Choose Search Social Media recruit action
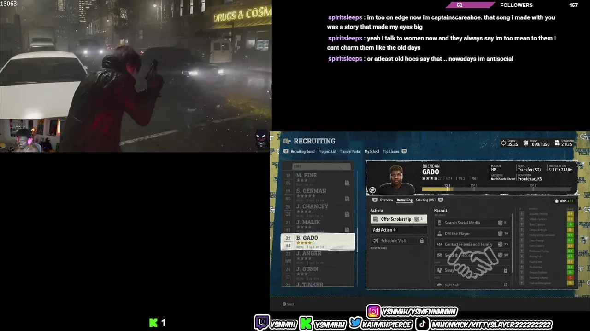The image size is (590, 331). coord(472,223)
